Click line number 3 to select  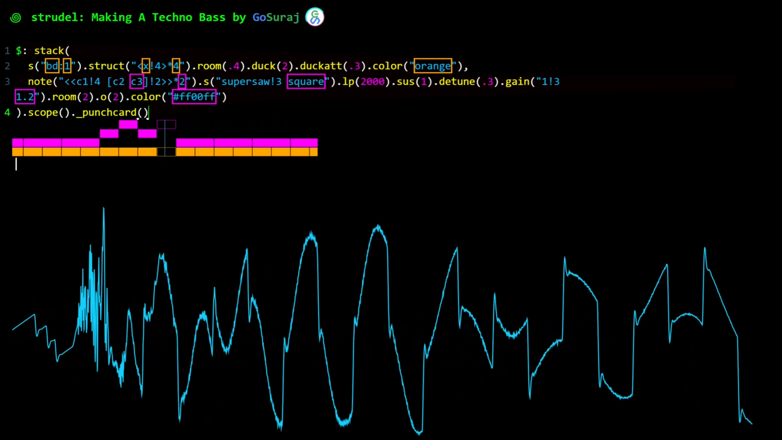pyautogui.click(x=8, y=81)
